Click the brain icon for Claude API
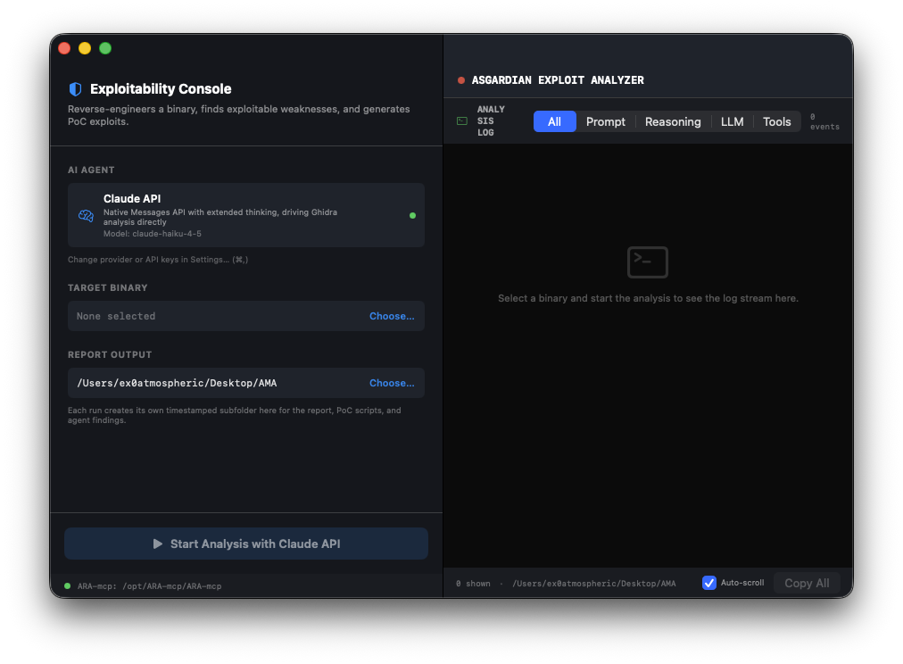Screen dimensions: 903x664 point(86,215)
